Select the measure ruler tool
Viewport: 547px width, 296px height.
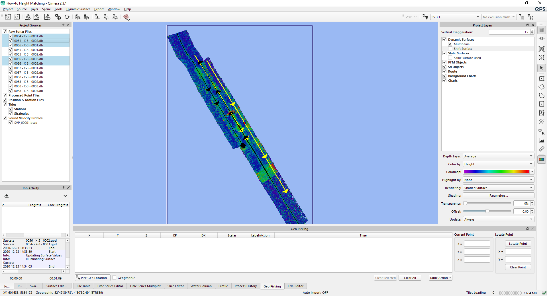click(542, 149)
